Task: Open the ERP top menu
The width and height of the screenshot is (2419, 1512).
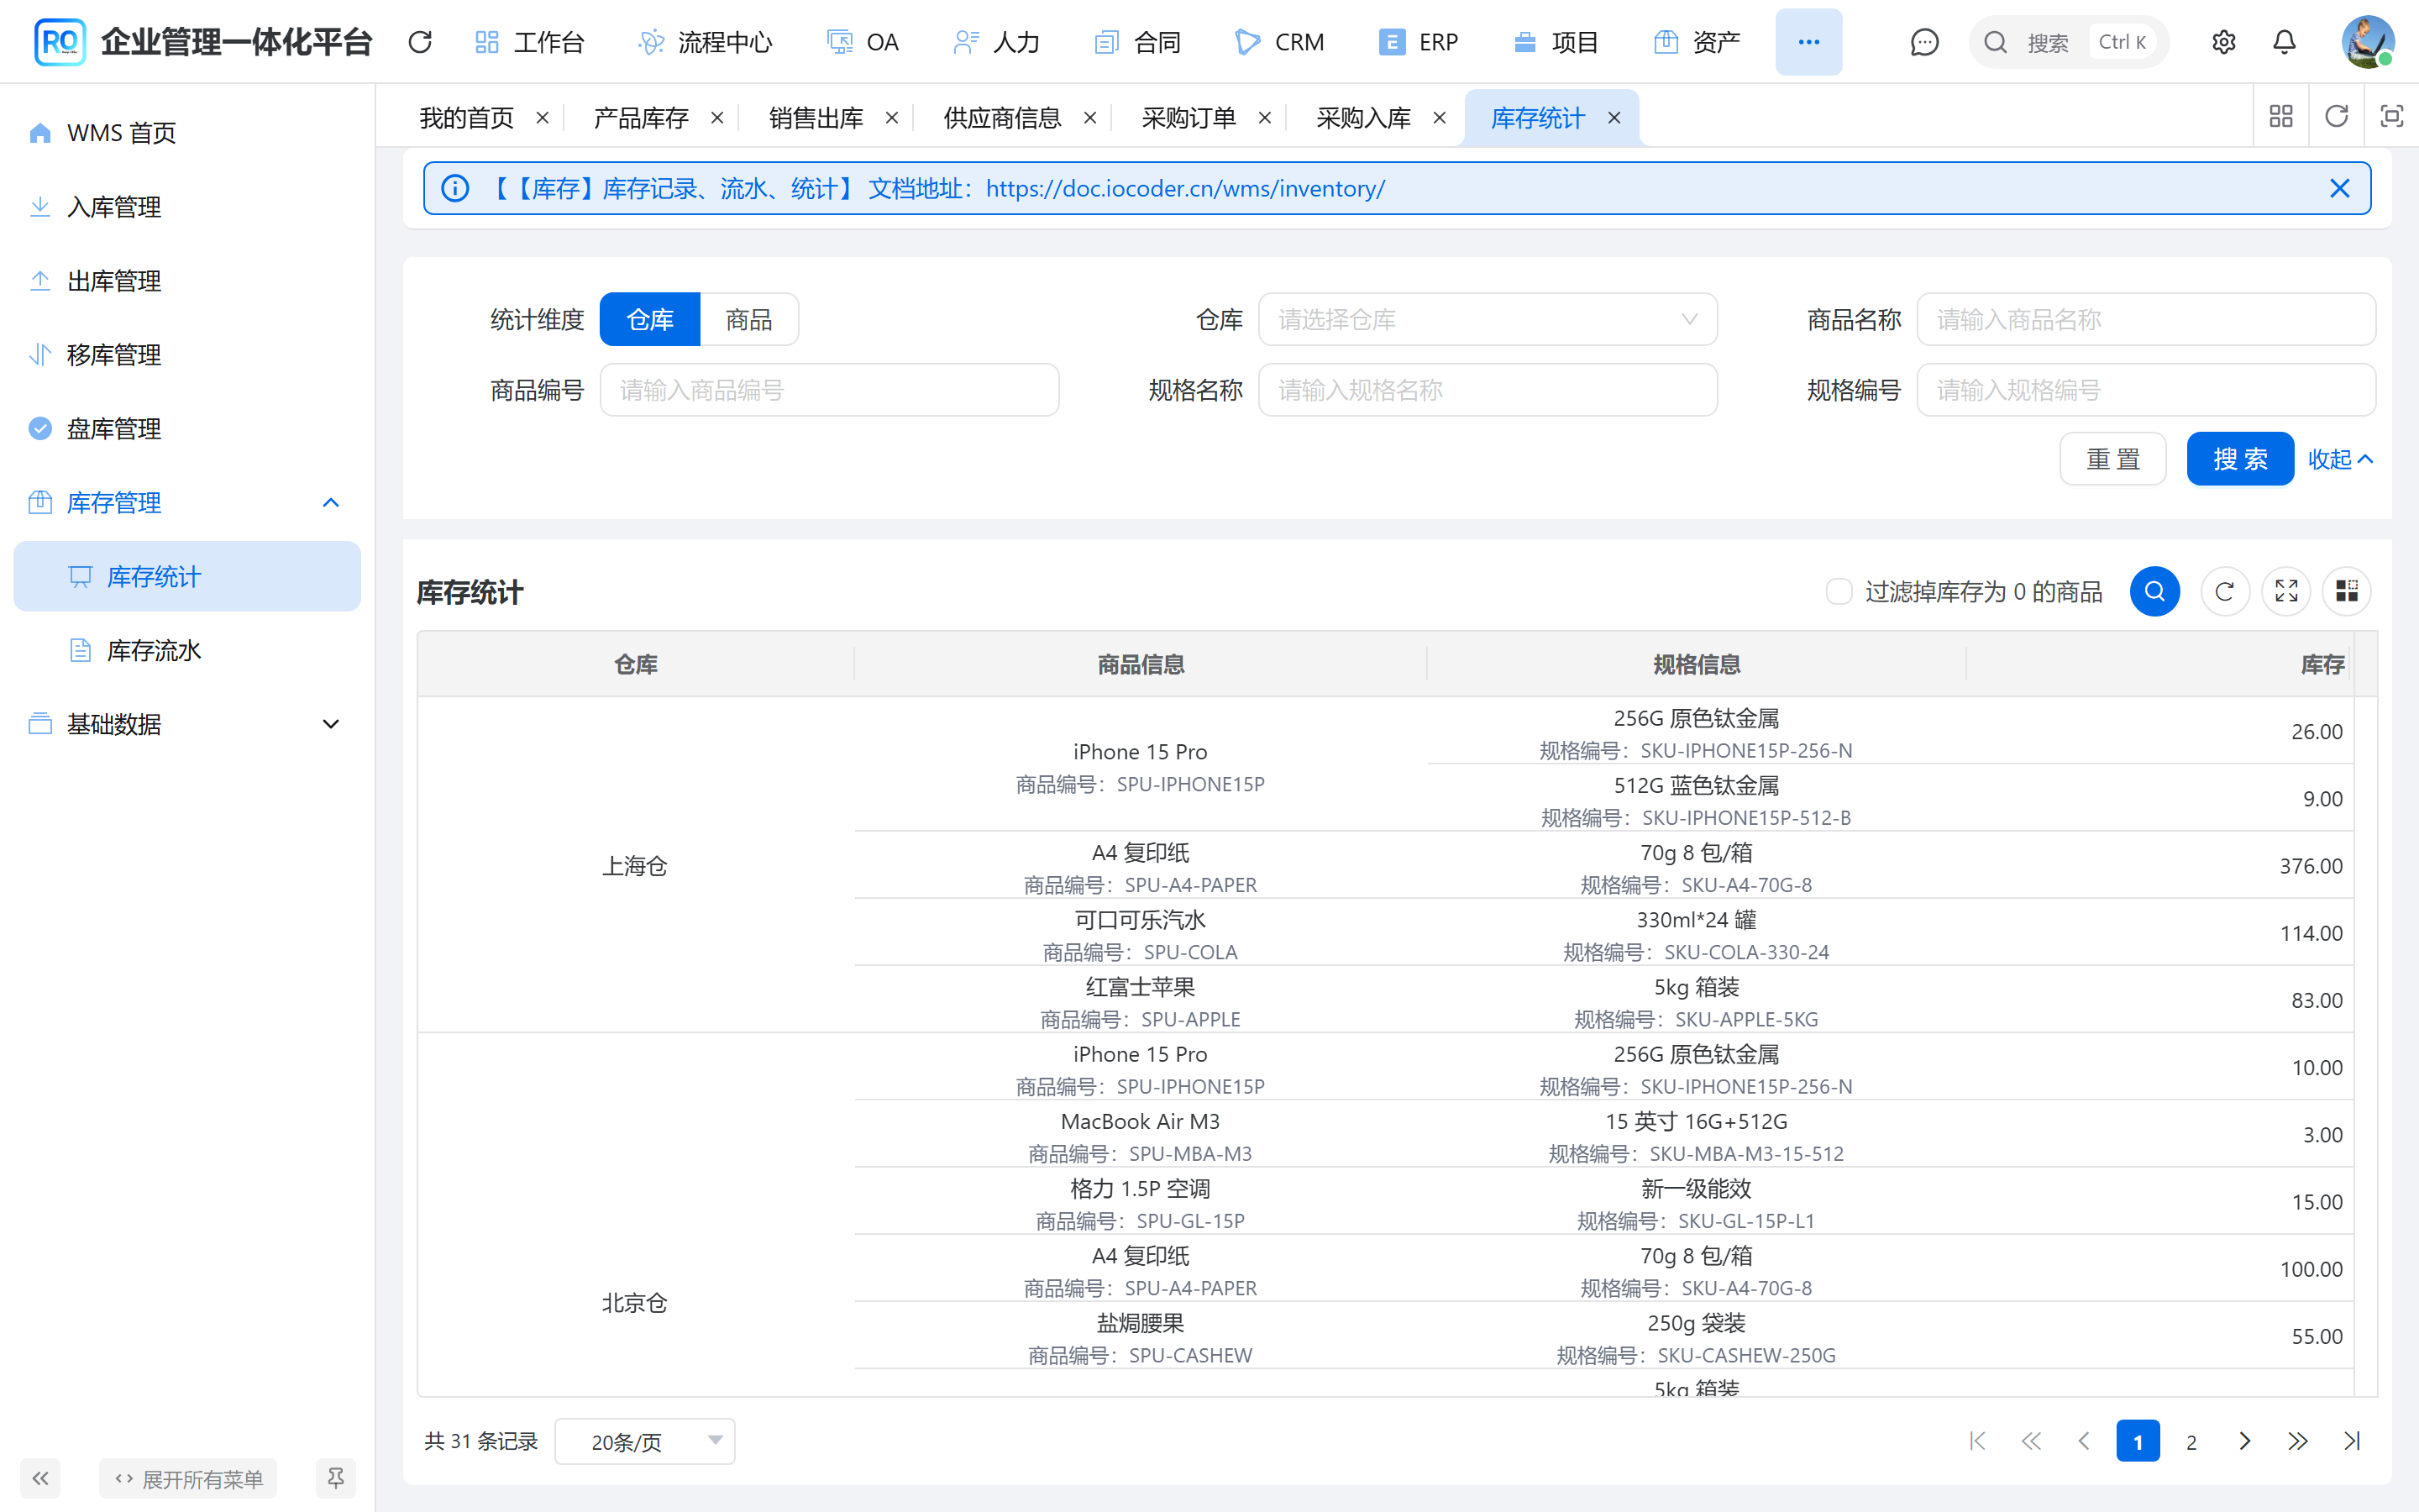Action: (x=1419, y=42)
